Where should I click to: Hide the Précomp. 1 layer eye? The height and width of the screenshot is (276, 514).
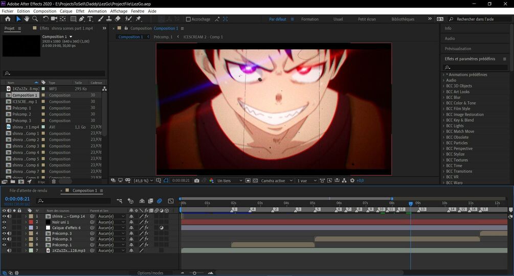[x=4, y=245]
